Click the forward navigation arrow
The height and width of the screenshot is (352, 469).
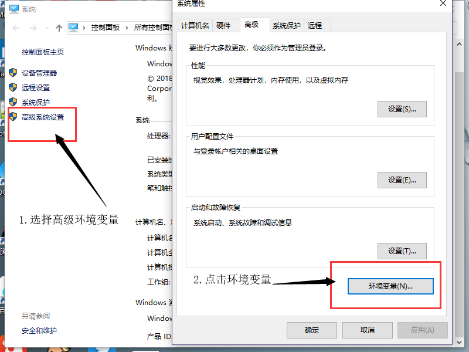tap(33, 28)
